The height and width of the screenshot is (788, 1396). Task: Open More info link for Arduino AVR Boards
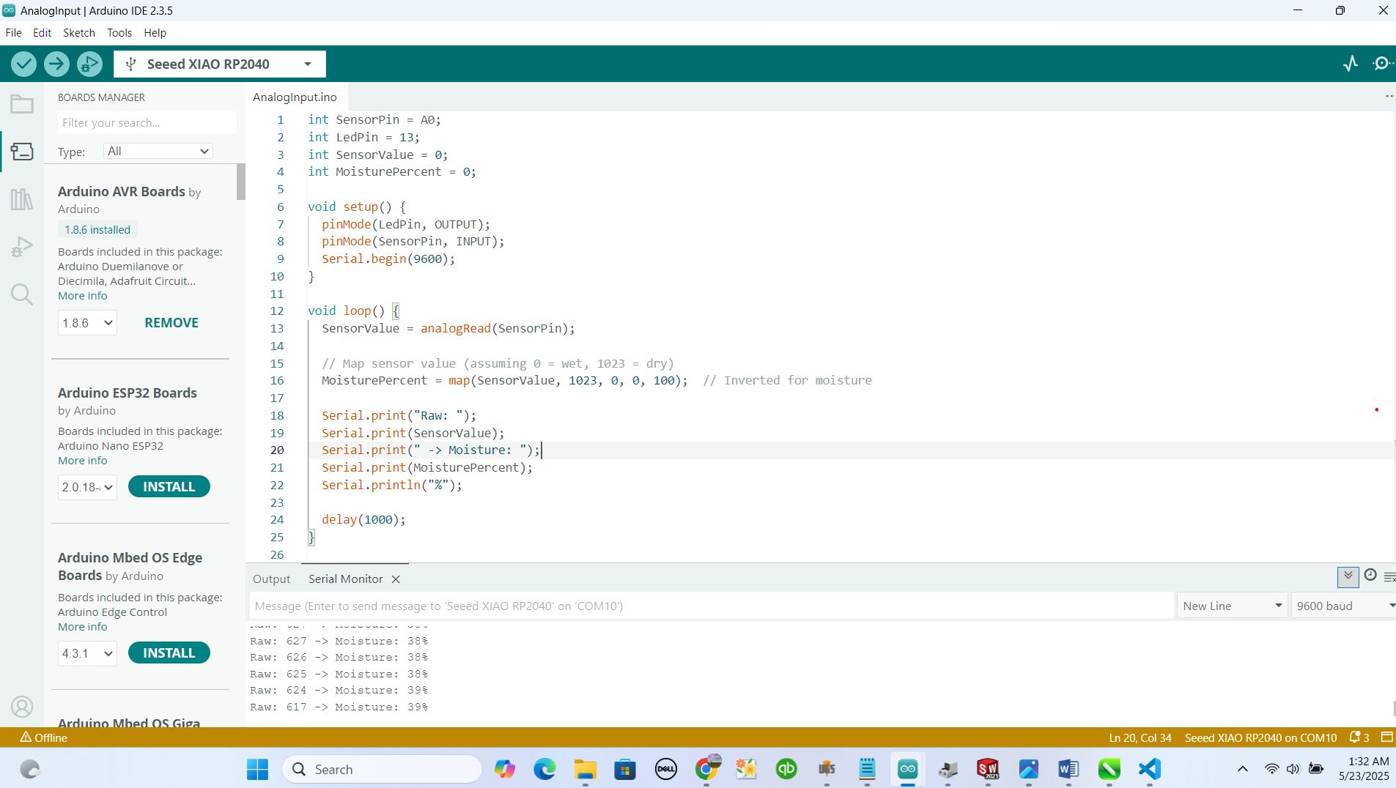pyautogui.click(x=83, y=296)
